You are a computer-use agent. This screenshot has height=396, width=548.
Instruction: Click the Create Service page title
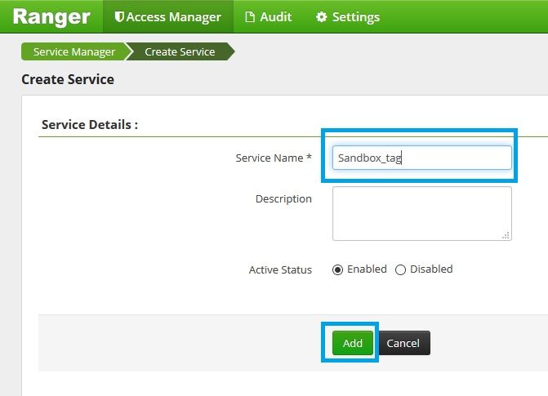click(x=68, y=79)
